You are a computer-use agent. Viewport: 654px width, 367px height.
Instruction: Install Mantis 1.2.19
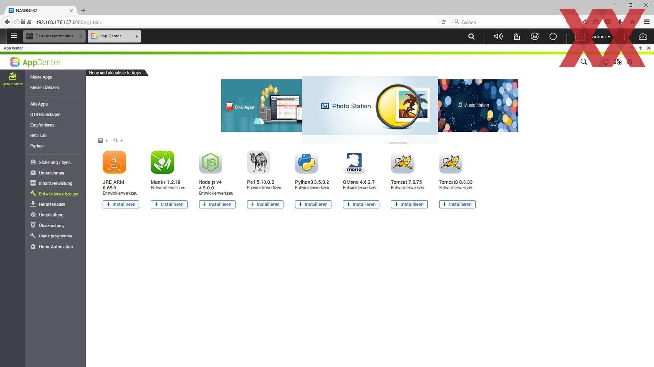169,204
